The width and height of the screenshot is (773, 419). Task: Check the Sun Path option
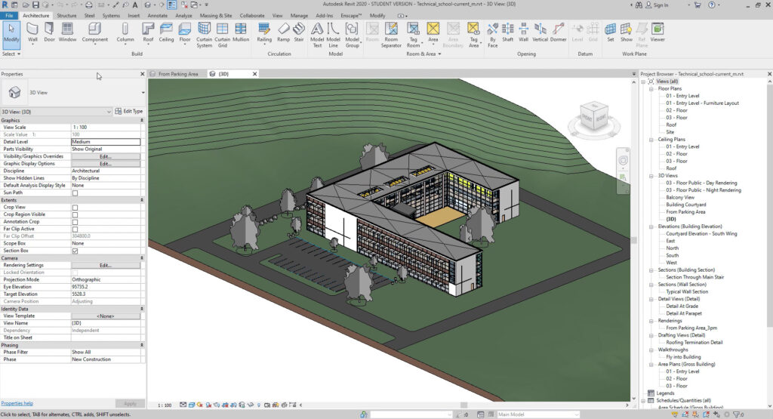75,193
